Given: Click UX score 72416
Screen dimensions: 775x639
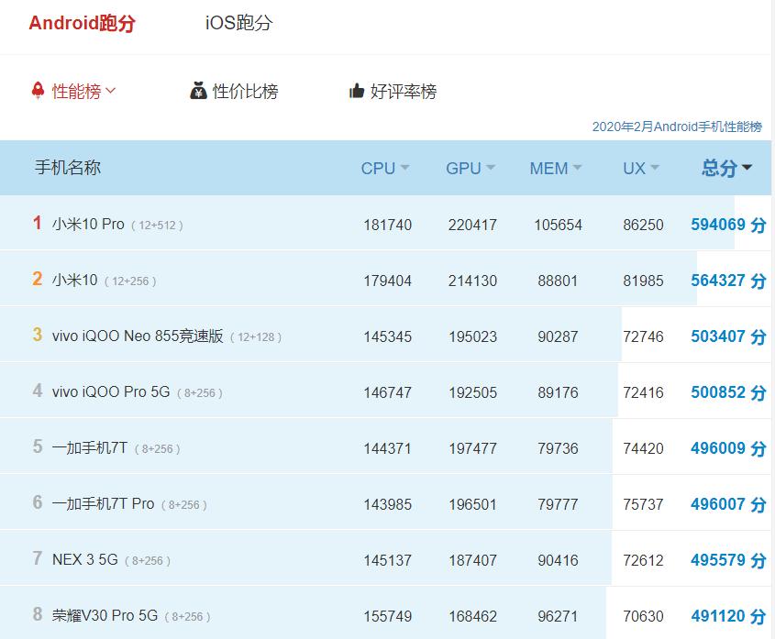Looking at the screenshot, I should point(643,392).
